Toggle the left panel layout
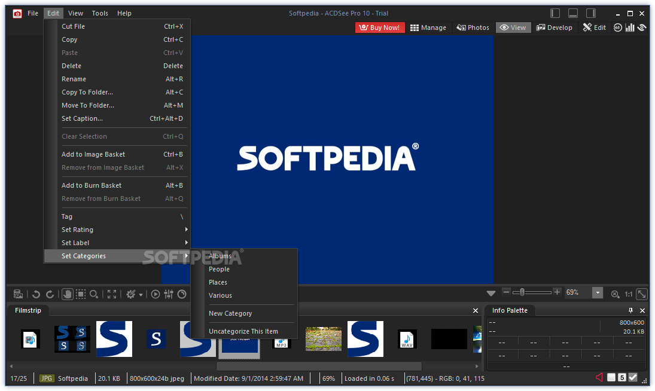 click(x=555, y=13)
